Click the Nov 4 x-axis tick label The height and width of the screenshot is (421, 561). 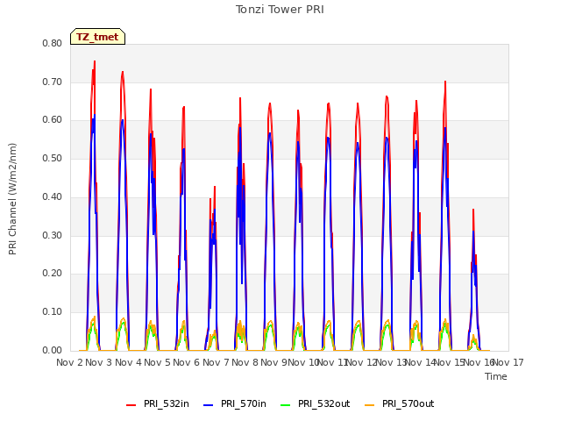tap(128, 362)
